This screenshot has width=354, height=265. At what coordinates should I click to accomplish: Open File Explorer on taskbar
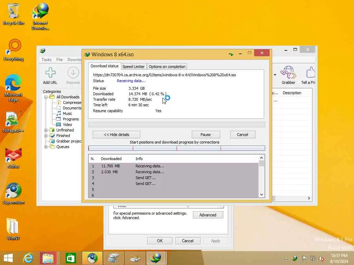pyautogui.click(x=48, y=258)
